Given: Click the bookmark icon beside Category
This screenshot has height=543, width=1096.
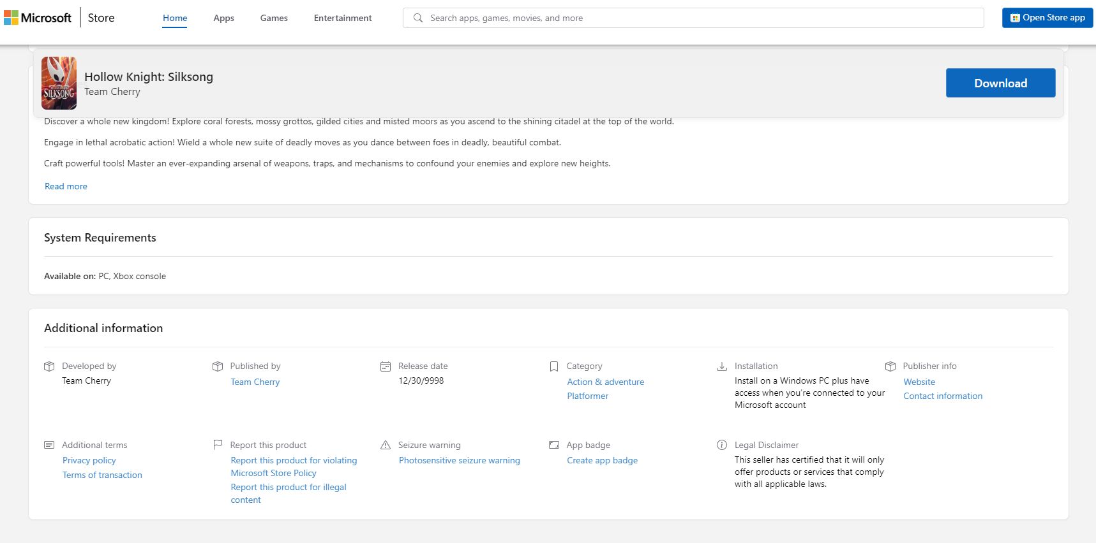Looking at the screenshot, I should (x=554, y=366).
